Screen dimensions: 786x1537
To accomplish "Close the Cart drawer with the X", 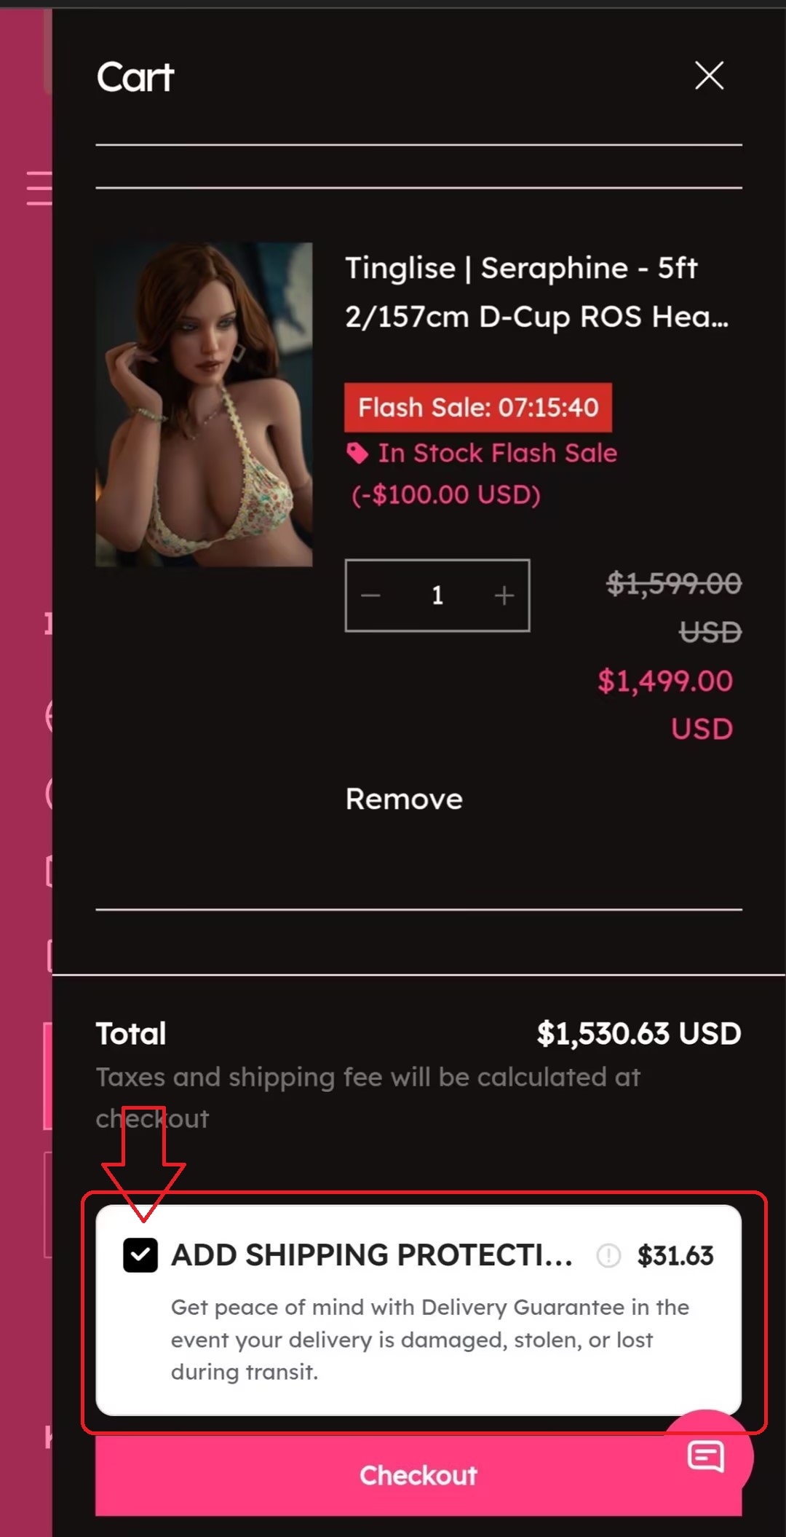I will click(709, 76).
